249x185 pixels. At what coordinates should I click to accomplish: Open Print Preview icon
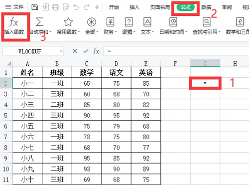tap(66, 7)
